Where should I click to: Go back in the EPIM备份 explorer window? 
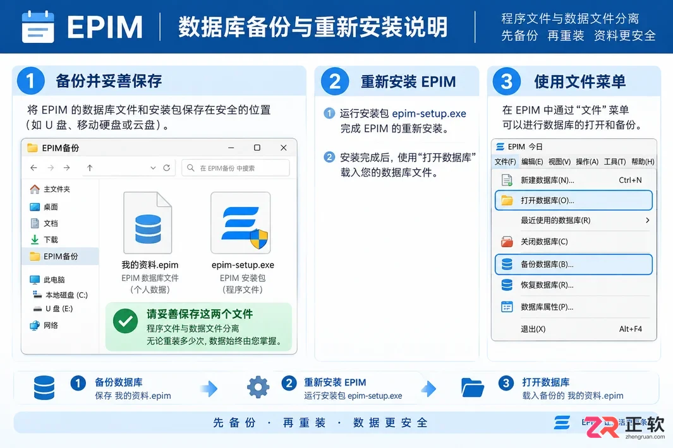[x=34, y=168]
